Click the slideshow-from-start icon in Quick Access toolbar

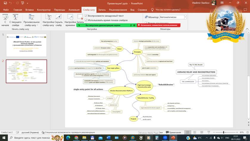tap(23, 3)
